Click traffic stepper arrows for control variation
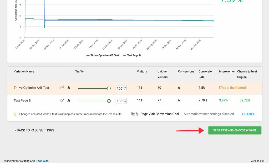 point(125,88)
